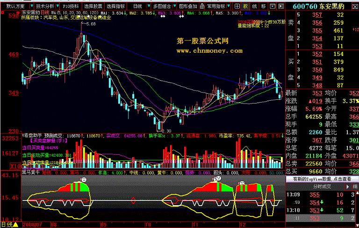The height and width of the screenshot is (228, 359).
Task: Expand dropdown arrow beside 多图组合
Action: (175, 6)
